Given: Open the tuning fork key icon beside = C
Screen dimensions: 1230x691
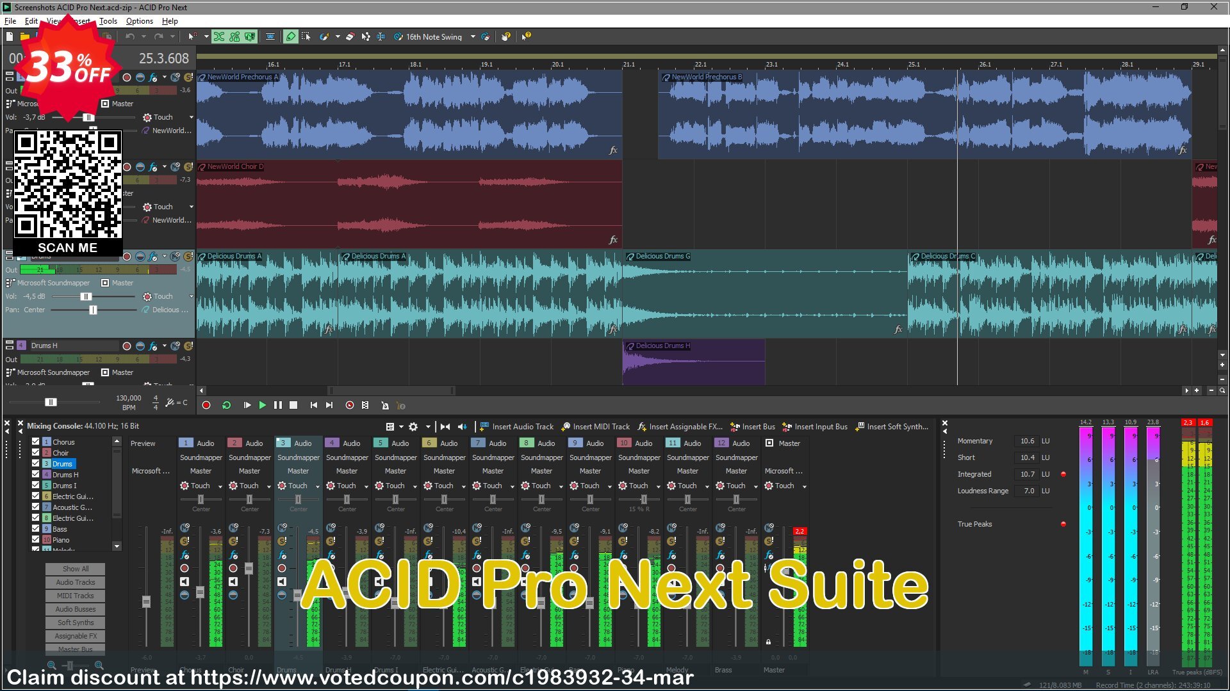Looking at the screenshot, I should pyautogui.click(x=169, y=402).
